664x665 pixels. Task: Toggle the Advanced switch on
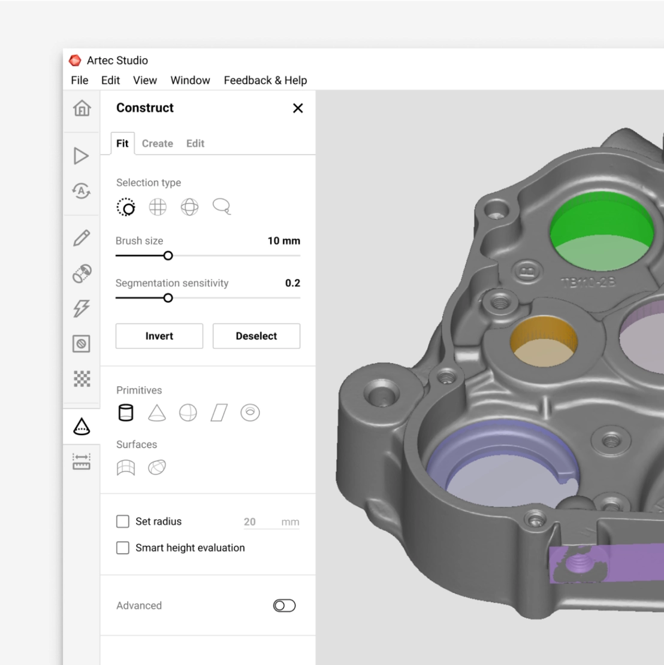284,606
